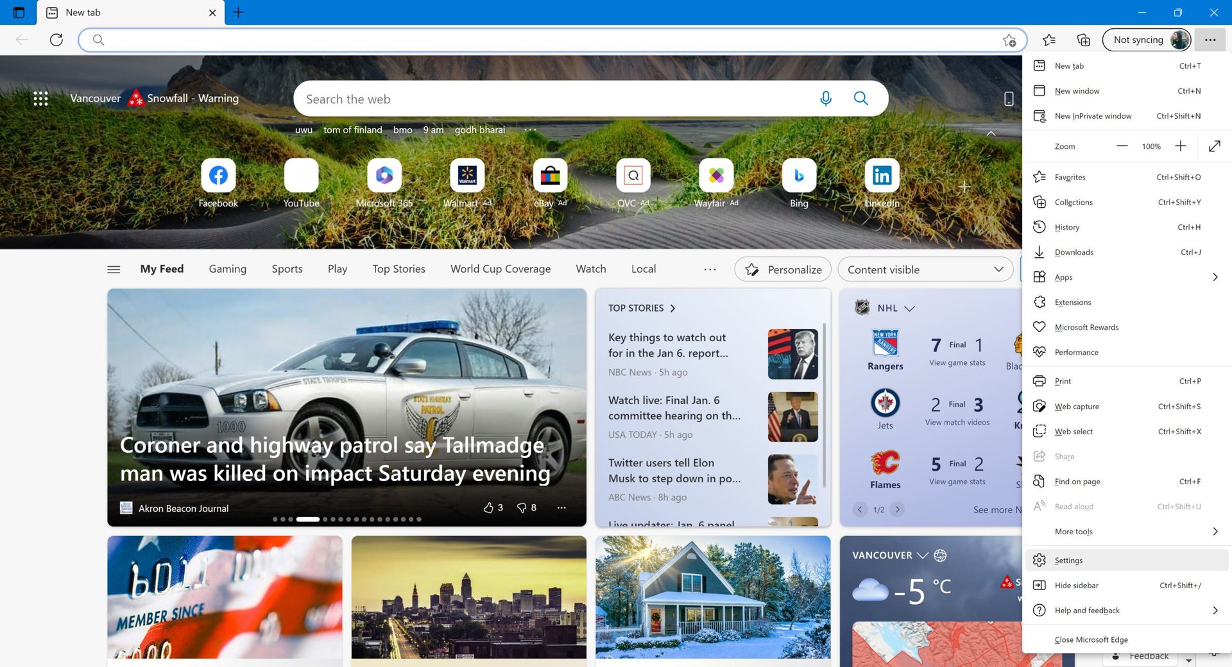Open the feed hamburger menu

tap(114, 269)
